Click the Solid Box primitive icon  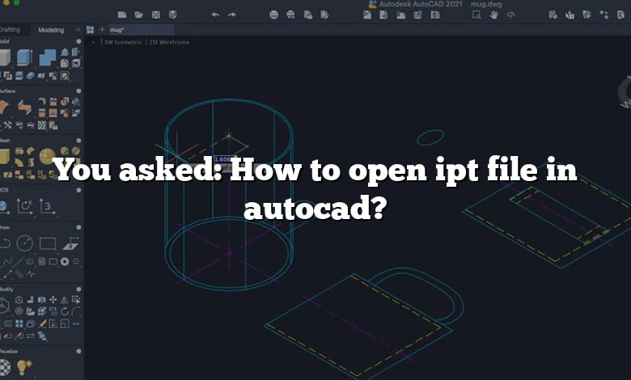5,57
